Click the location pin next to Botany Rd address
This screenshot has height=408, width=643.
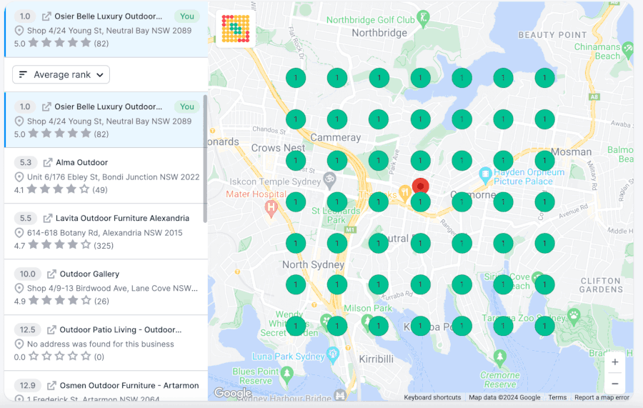(19, 233)
